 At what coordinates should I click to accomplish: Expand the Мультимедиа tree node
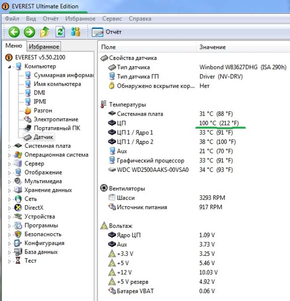click(x=9, y=182)
